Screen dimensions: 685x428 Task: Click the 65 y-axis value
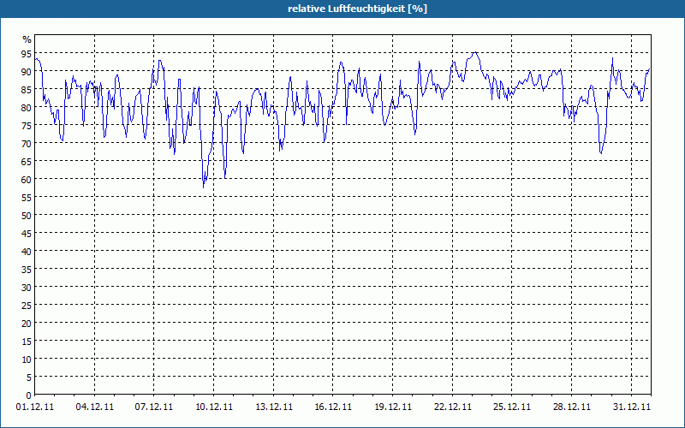coord(27,162)
